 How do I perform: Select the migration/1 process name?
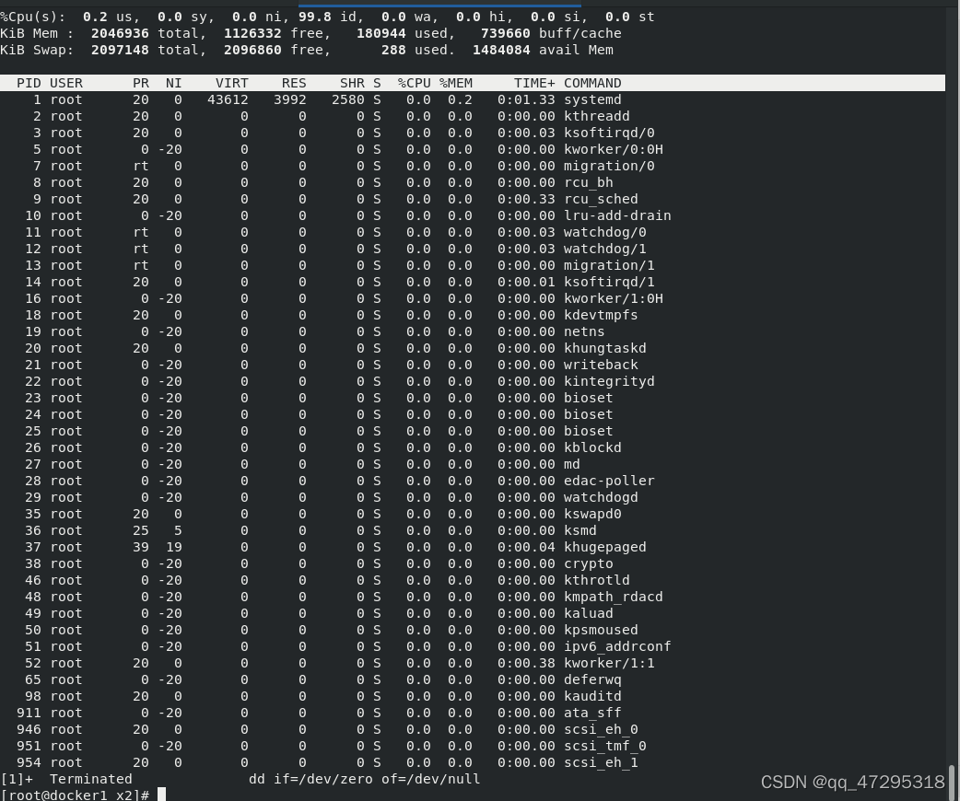coord(609,265)
